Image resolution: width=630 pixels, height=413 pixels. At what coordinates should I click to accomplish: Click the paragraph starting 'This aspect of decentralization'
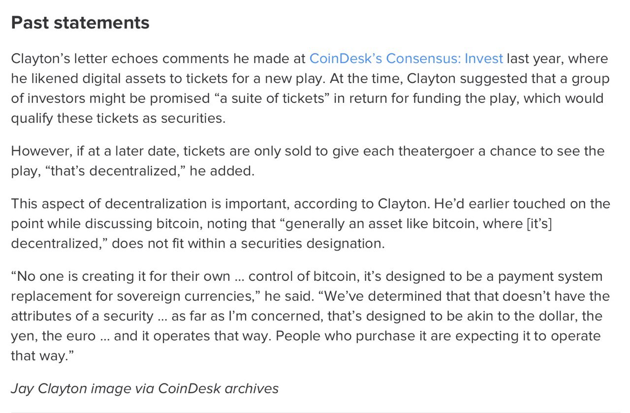point(311,224)
